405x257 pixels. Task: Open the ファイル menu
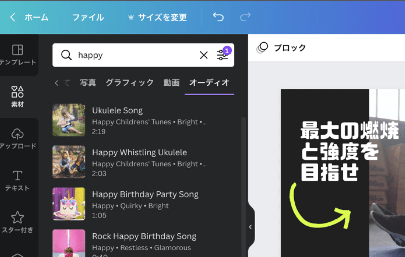tap(88, 17)
